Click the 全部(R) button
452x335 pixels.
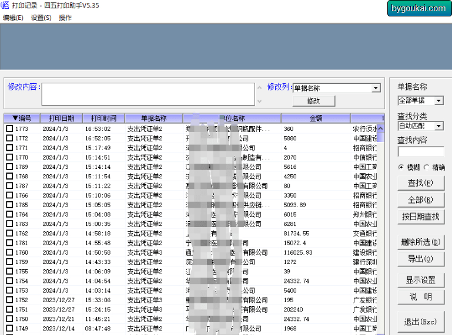tap(421, 199)
